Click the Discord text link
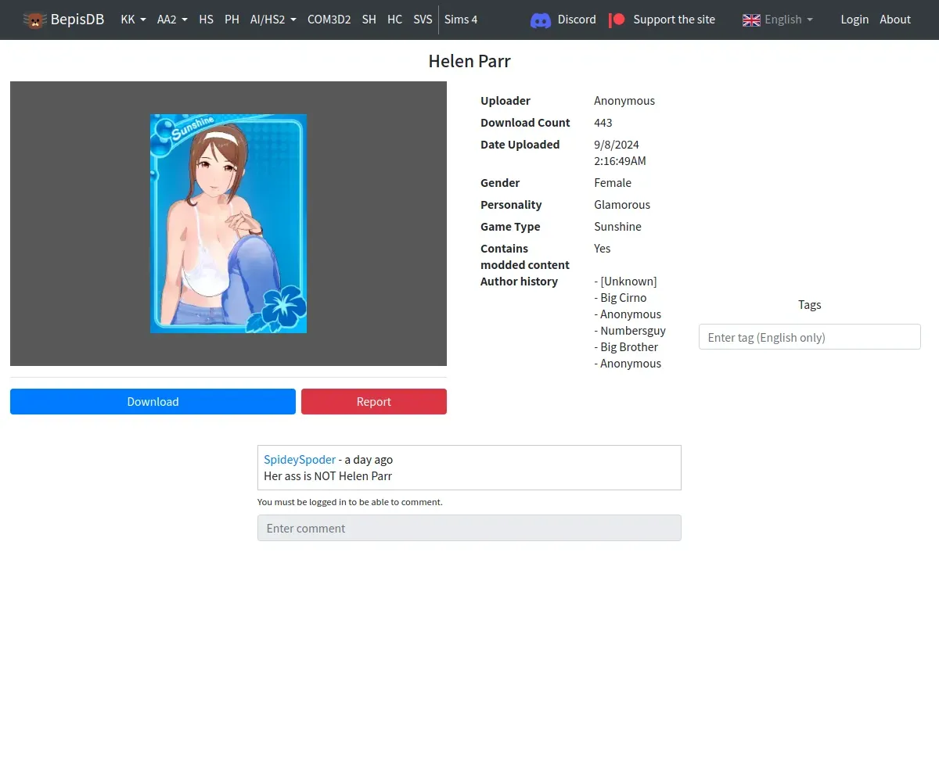939x782 pixels. [x=577, y=20]
